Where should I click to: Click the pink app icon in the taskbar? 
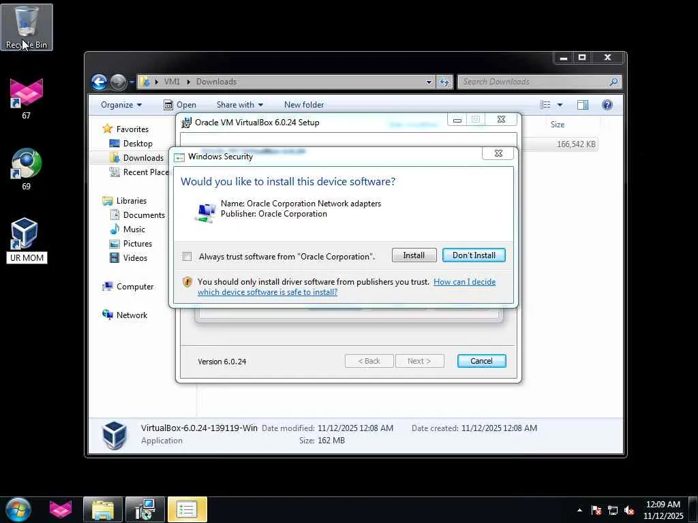coord(61,509)
